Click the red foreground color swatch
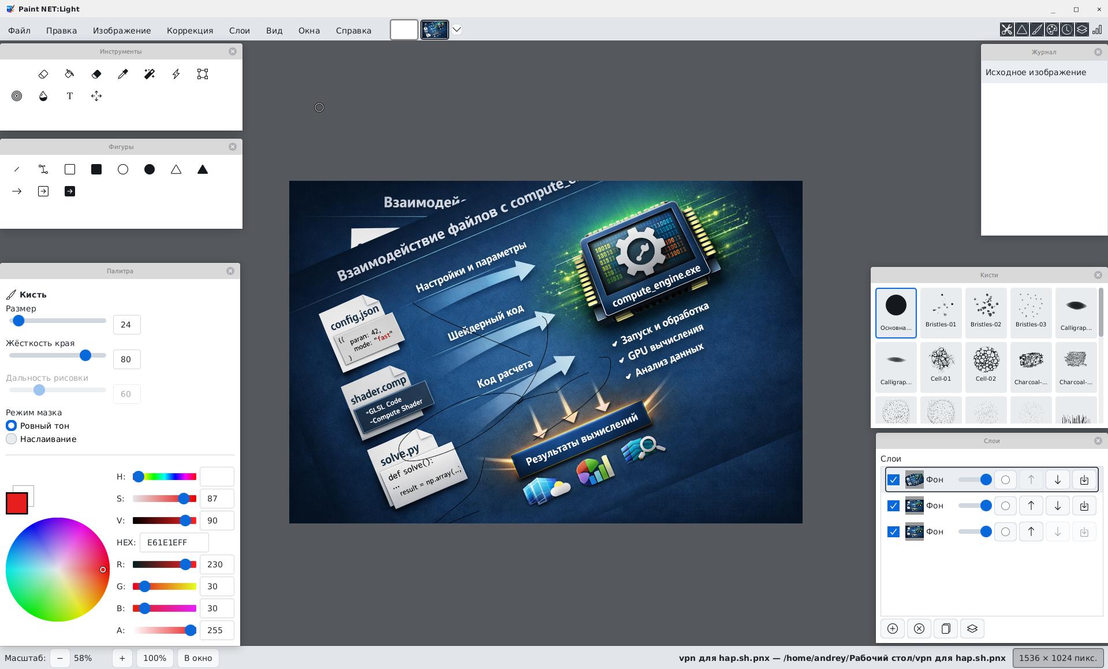The height and width of the screenshot is (669, 1108). click(17, 503)
